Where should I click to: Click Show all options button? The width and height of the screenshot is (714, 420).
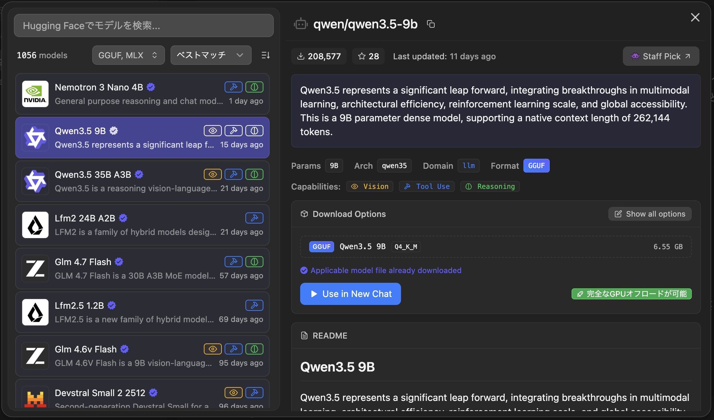(650, 214)
